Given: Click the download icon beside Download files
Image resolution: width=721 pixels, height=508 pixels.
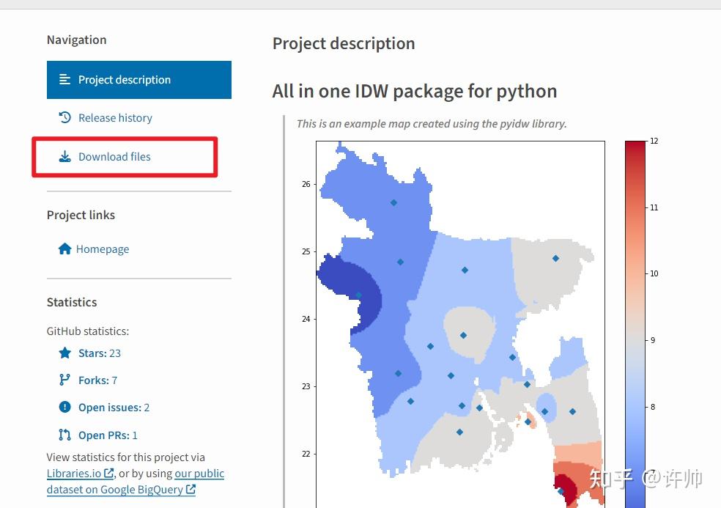Looking at the screenshot, I should point(65,156).
